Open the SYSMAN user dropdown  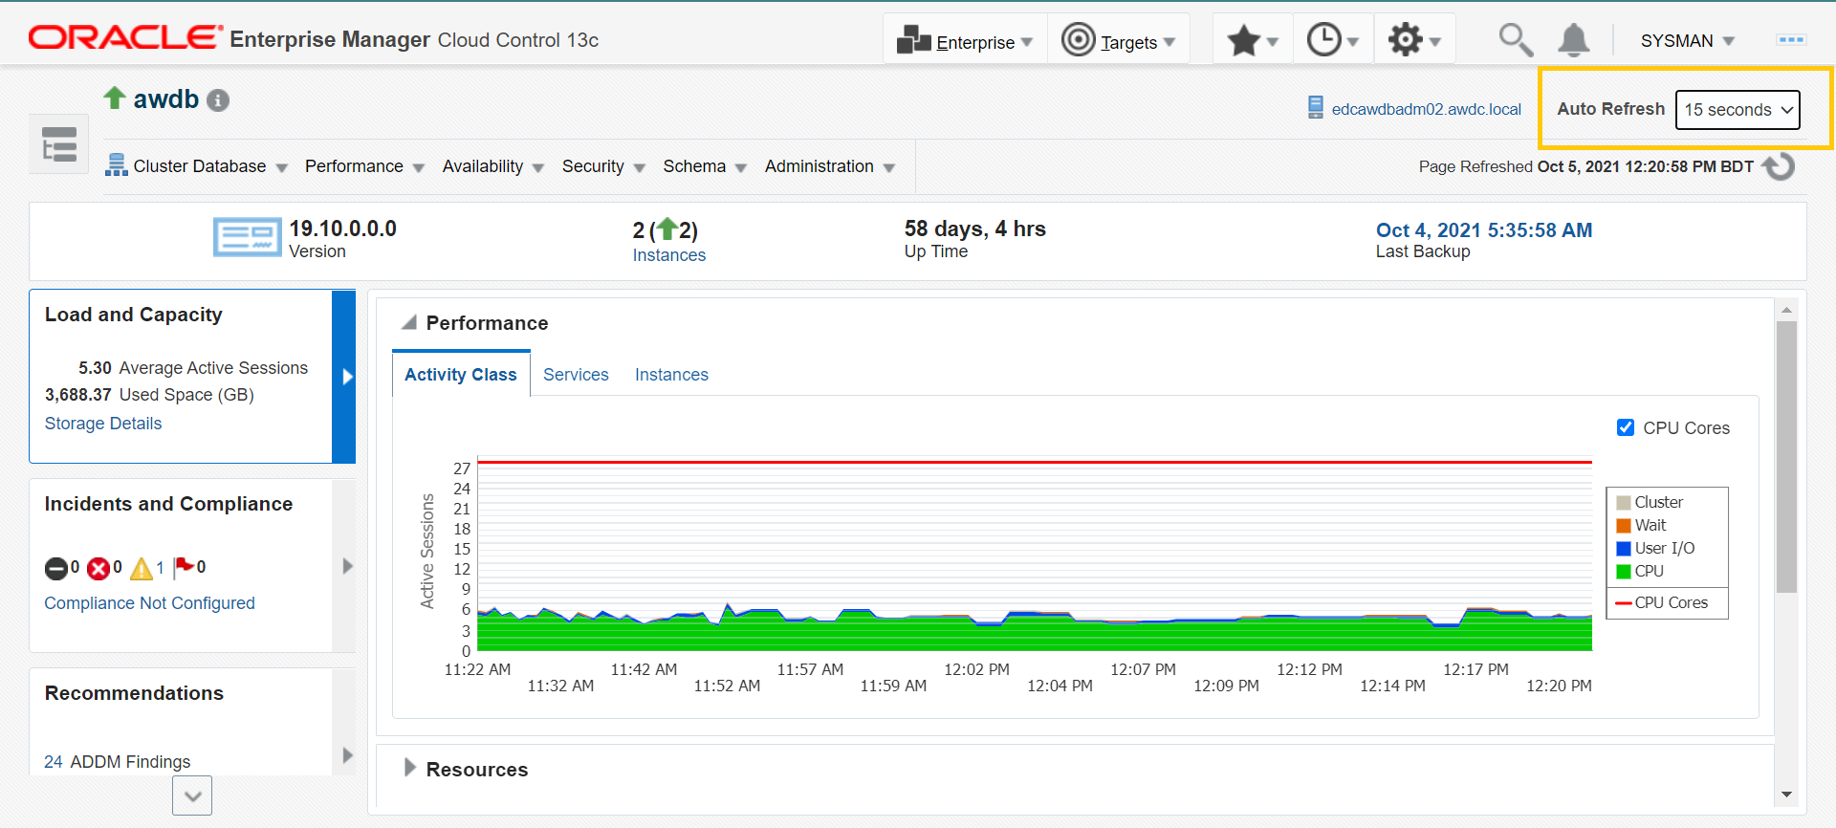[1687, 41]
